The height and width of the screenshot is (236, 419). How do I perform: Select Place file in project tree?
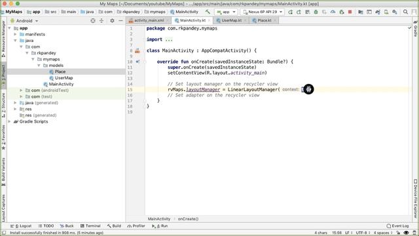[60, 71]
